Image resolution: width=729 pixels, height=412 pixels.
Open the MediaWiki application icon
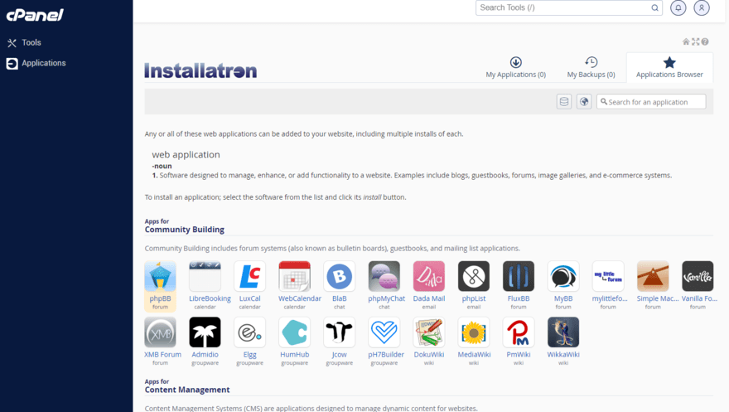point(474,332)
